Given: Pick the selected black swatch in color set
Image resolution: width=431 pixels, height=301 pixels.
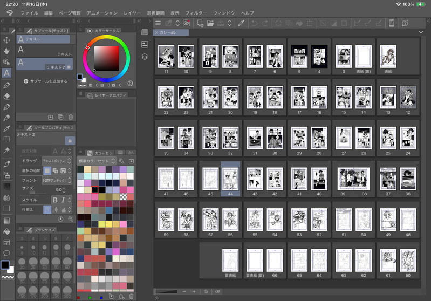Looking at the screenshot, I should [x=94, y=190].
